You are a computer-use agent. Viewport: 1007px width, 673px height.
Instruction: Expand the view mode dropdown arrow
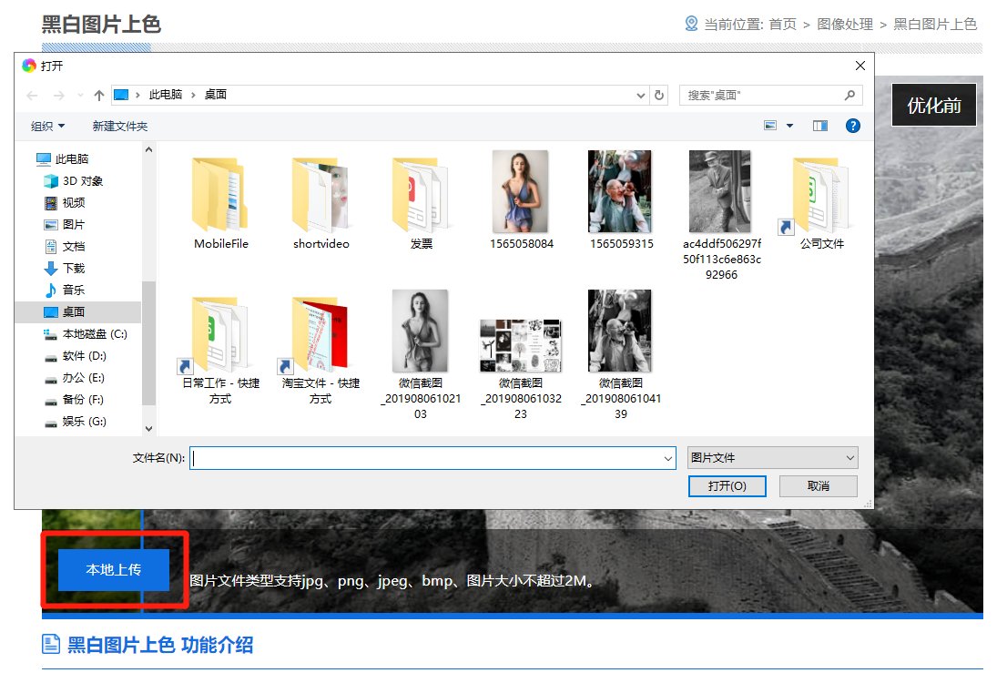point(789,126)
